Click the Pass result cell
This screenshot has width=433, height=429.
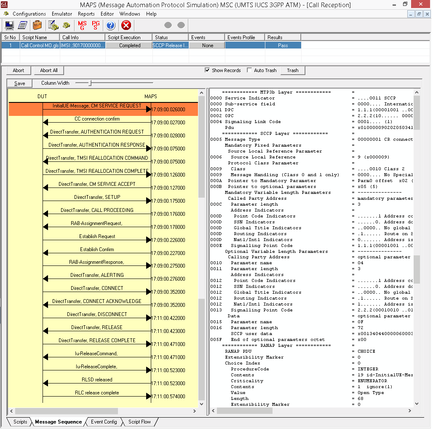(283, 46)
